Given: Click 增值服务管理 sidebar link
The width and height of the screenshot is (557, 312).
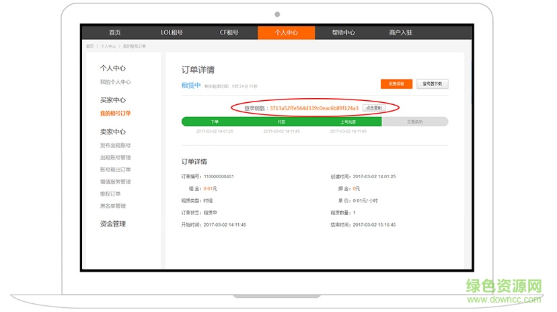Looking at the screenshot, I should pos(115,182).
